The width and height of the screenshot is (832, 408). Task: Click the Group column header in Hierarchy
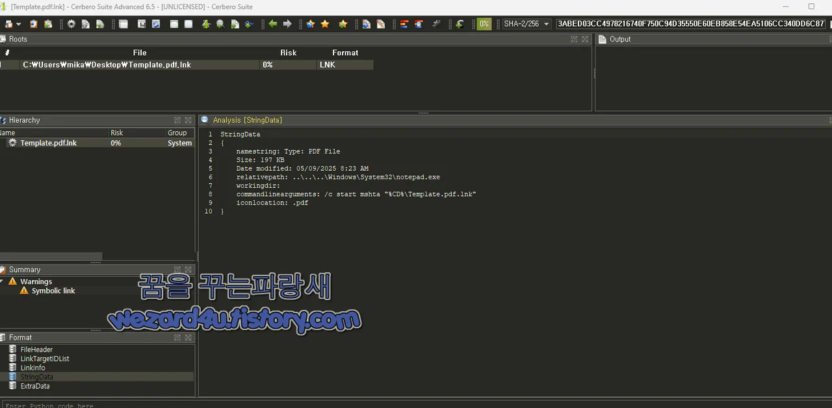pyautogui.click(x=177, y=133)
